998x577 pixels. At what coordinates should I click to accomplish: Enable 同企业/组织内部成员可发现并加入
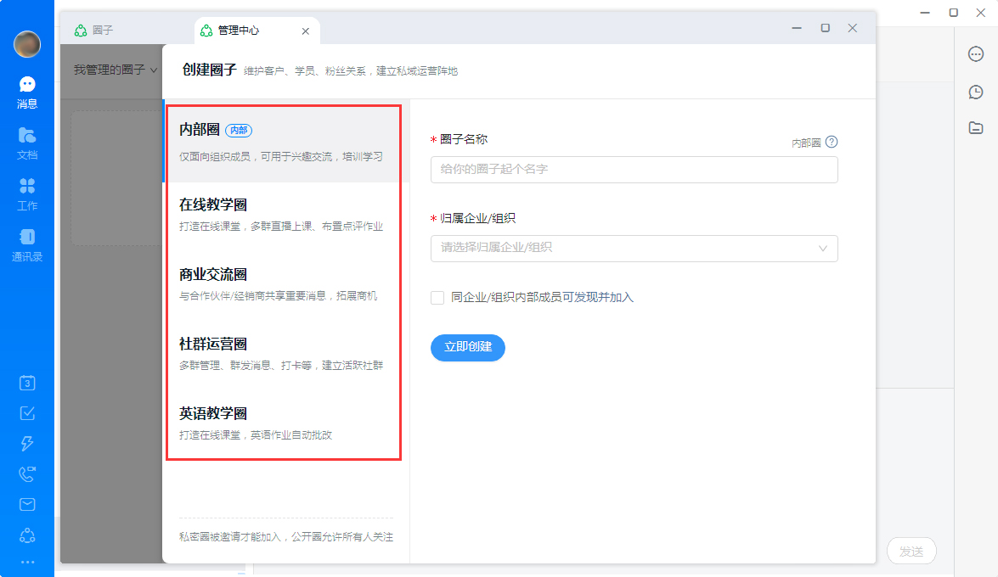437,298
